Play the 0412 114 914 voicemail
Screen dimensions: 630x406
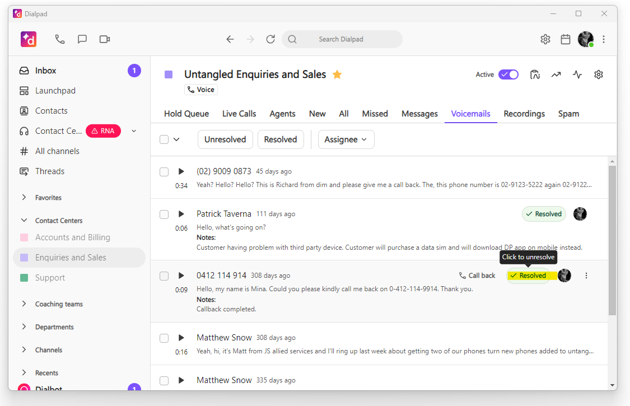pos(181,276)
